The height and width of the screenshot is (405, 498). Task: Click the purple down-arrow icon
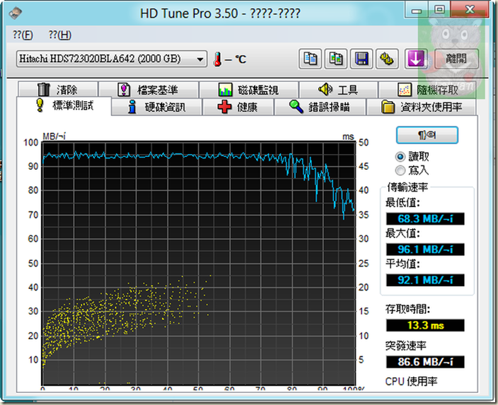coord(414,59)
